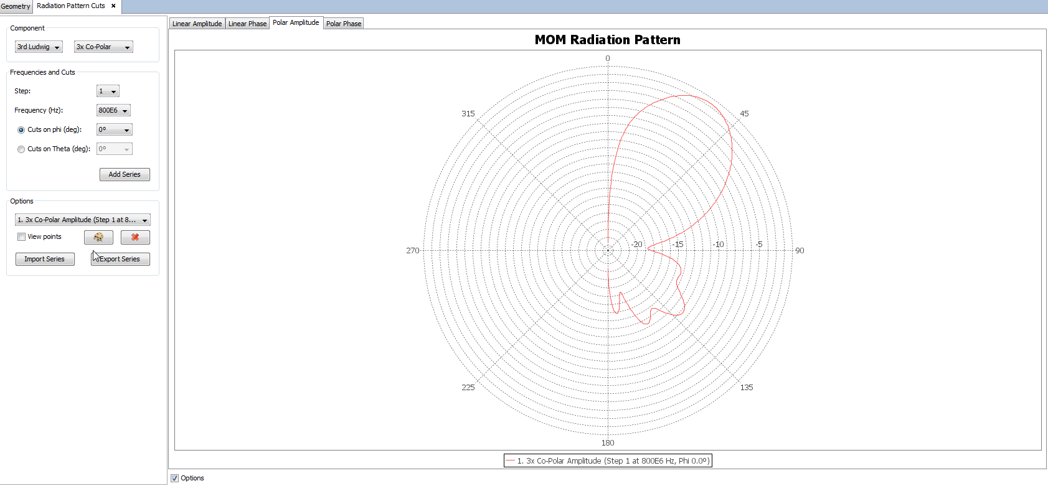Open the Linear Phase tab
The height and width of the screenshot is (486, 1048).
[x=247, y=24]
